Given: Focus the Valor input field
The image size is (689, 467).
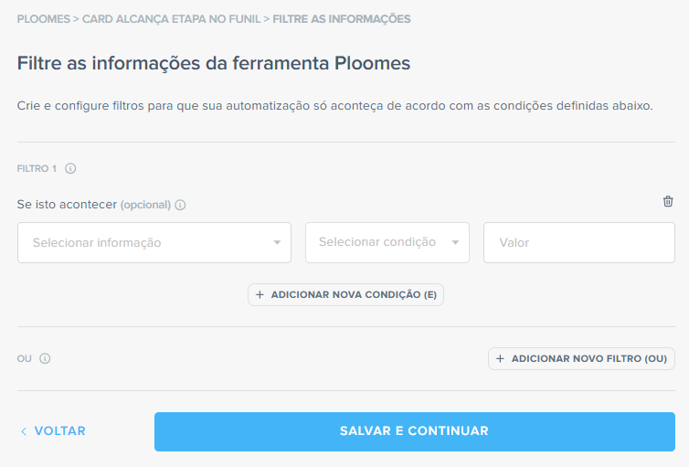Looking at the screenshot, I should tap(578, 243).
